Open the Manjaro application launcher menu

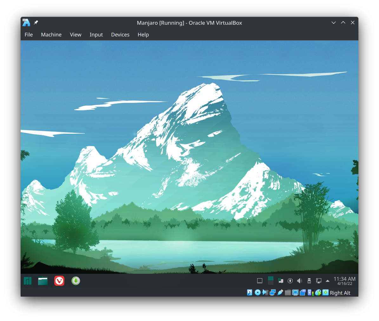[28, 281]
